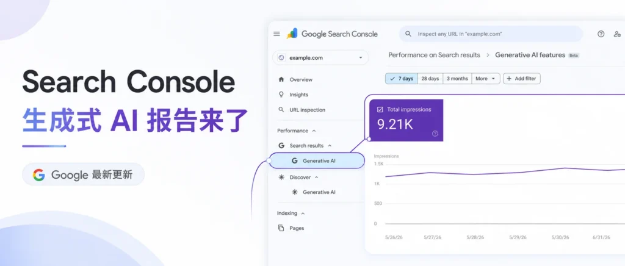Open Generative AI under Search results
Image resolution: width=625 pixels, height=266 pixels.
coord(317,161)
